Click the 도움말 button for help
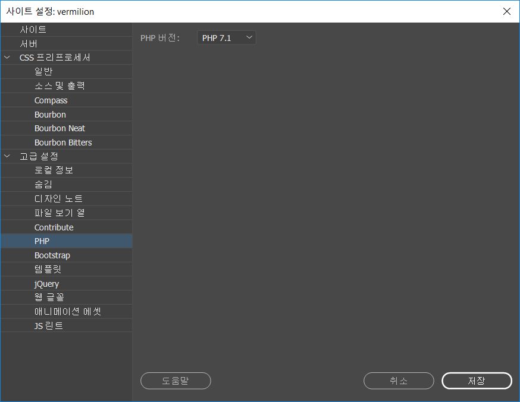The width and height of the screenshot is (520, 402). (x=175, y=381)
